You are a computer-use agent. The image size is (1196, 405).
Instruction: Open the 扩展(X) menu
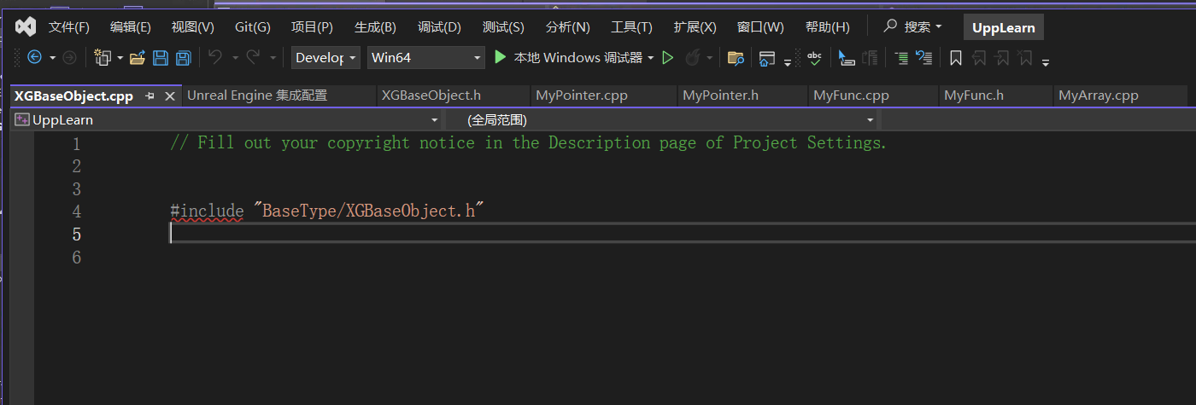click(x=695, y=27)
